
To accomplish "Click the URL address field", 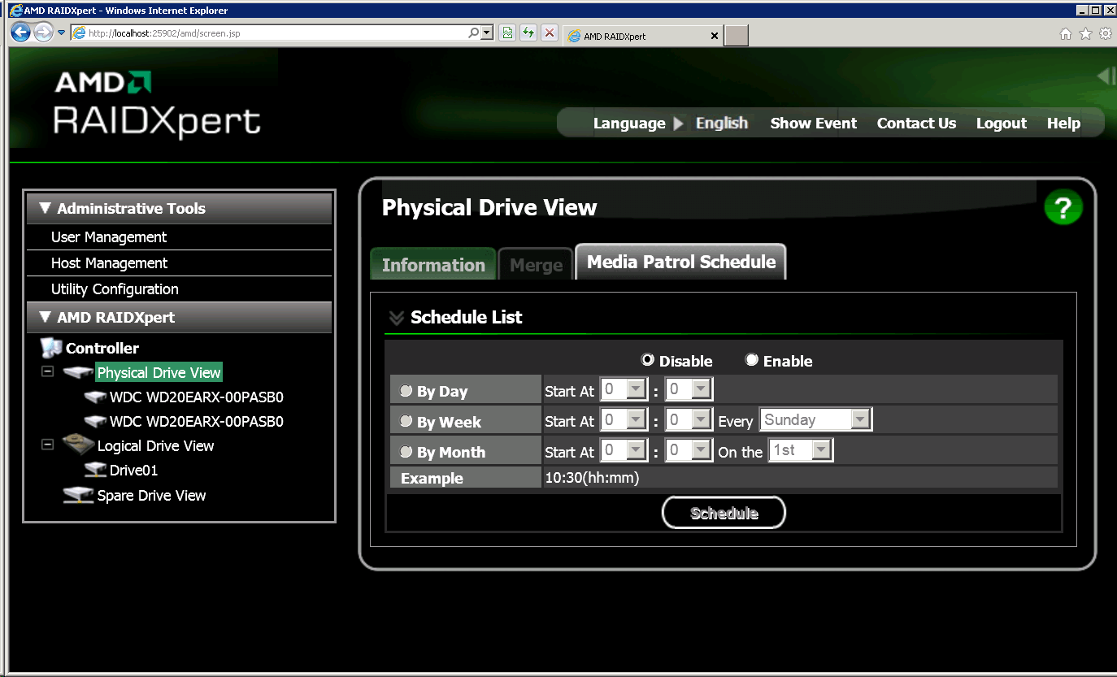I will (268, 33).
